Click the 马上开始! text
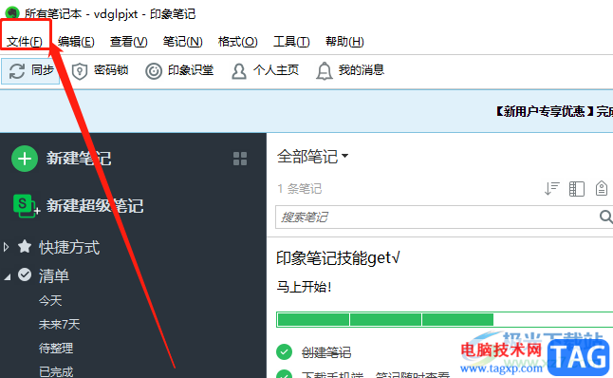Screen dimensions: 613x378 pos(305,287)
